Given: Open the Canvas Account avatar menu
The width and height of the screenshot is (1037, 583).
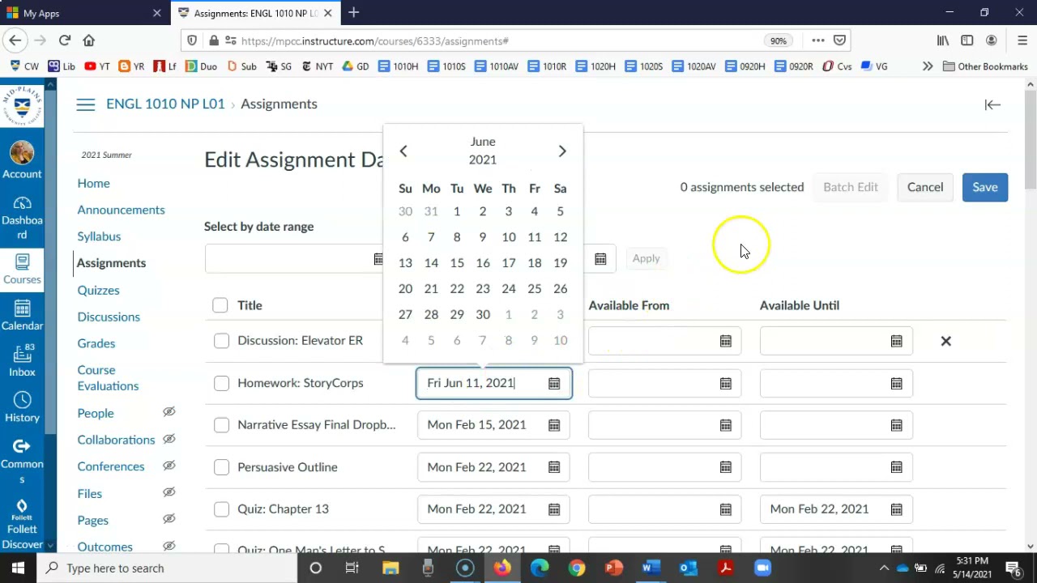Looking at the screenshot, I should [22, 160].
